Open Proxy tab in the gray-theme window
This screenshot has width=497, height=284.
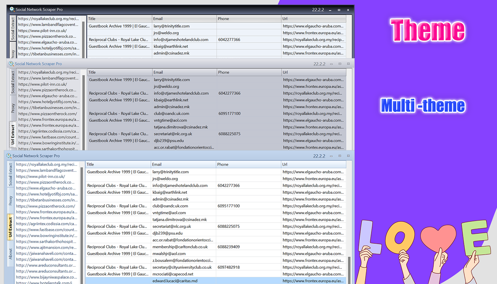13,108
